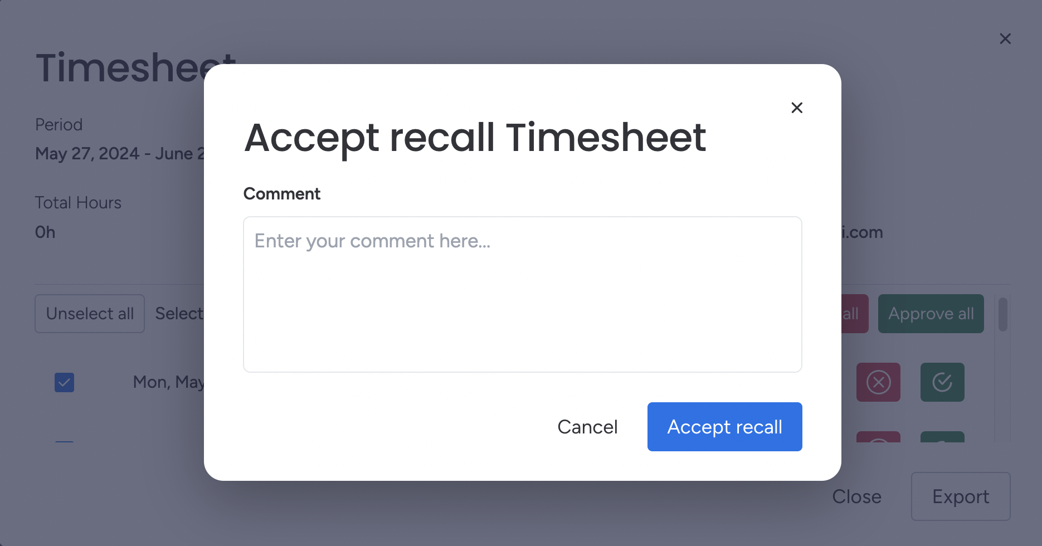The width and height of the screenshot is (1042, 546).
Task: Confirm with the Accept recall button
Action: pos(724,426)
